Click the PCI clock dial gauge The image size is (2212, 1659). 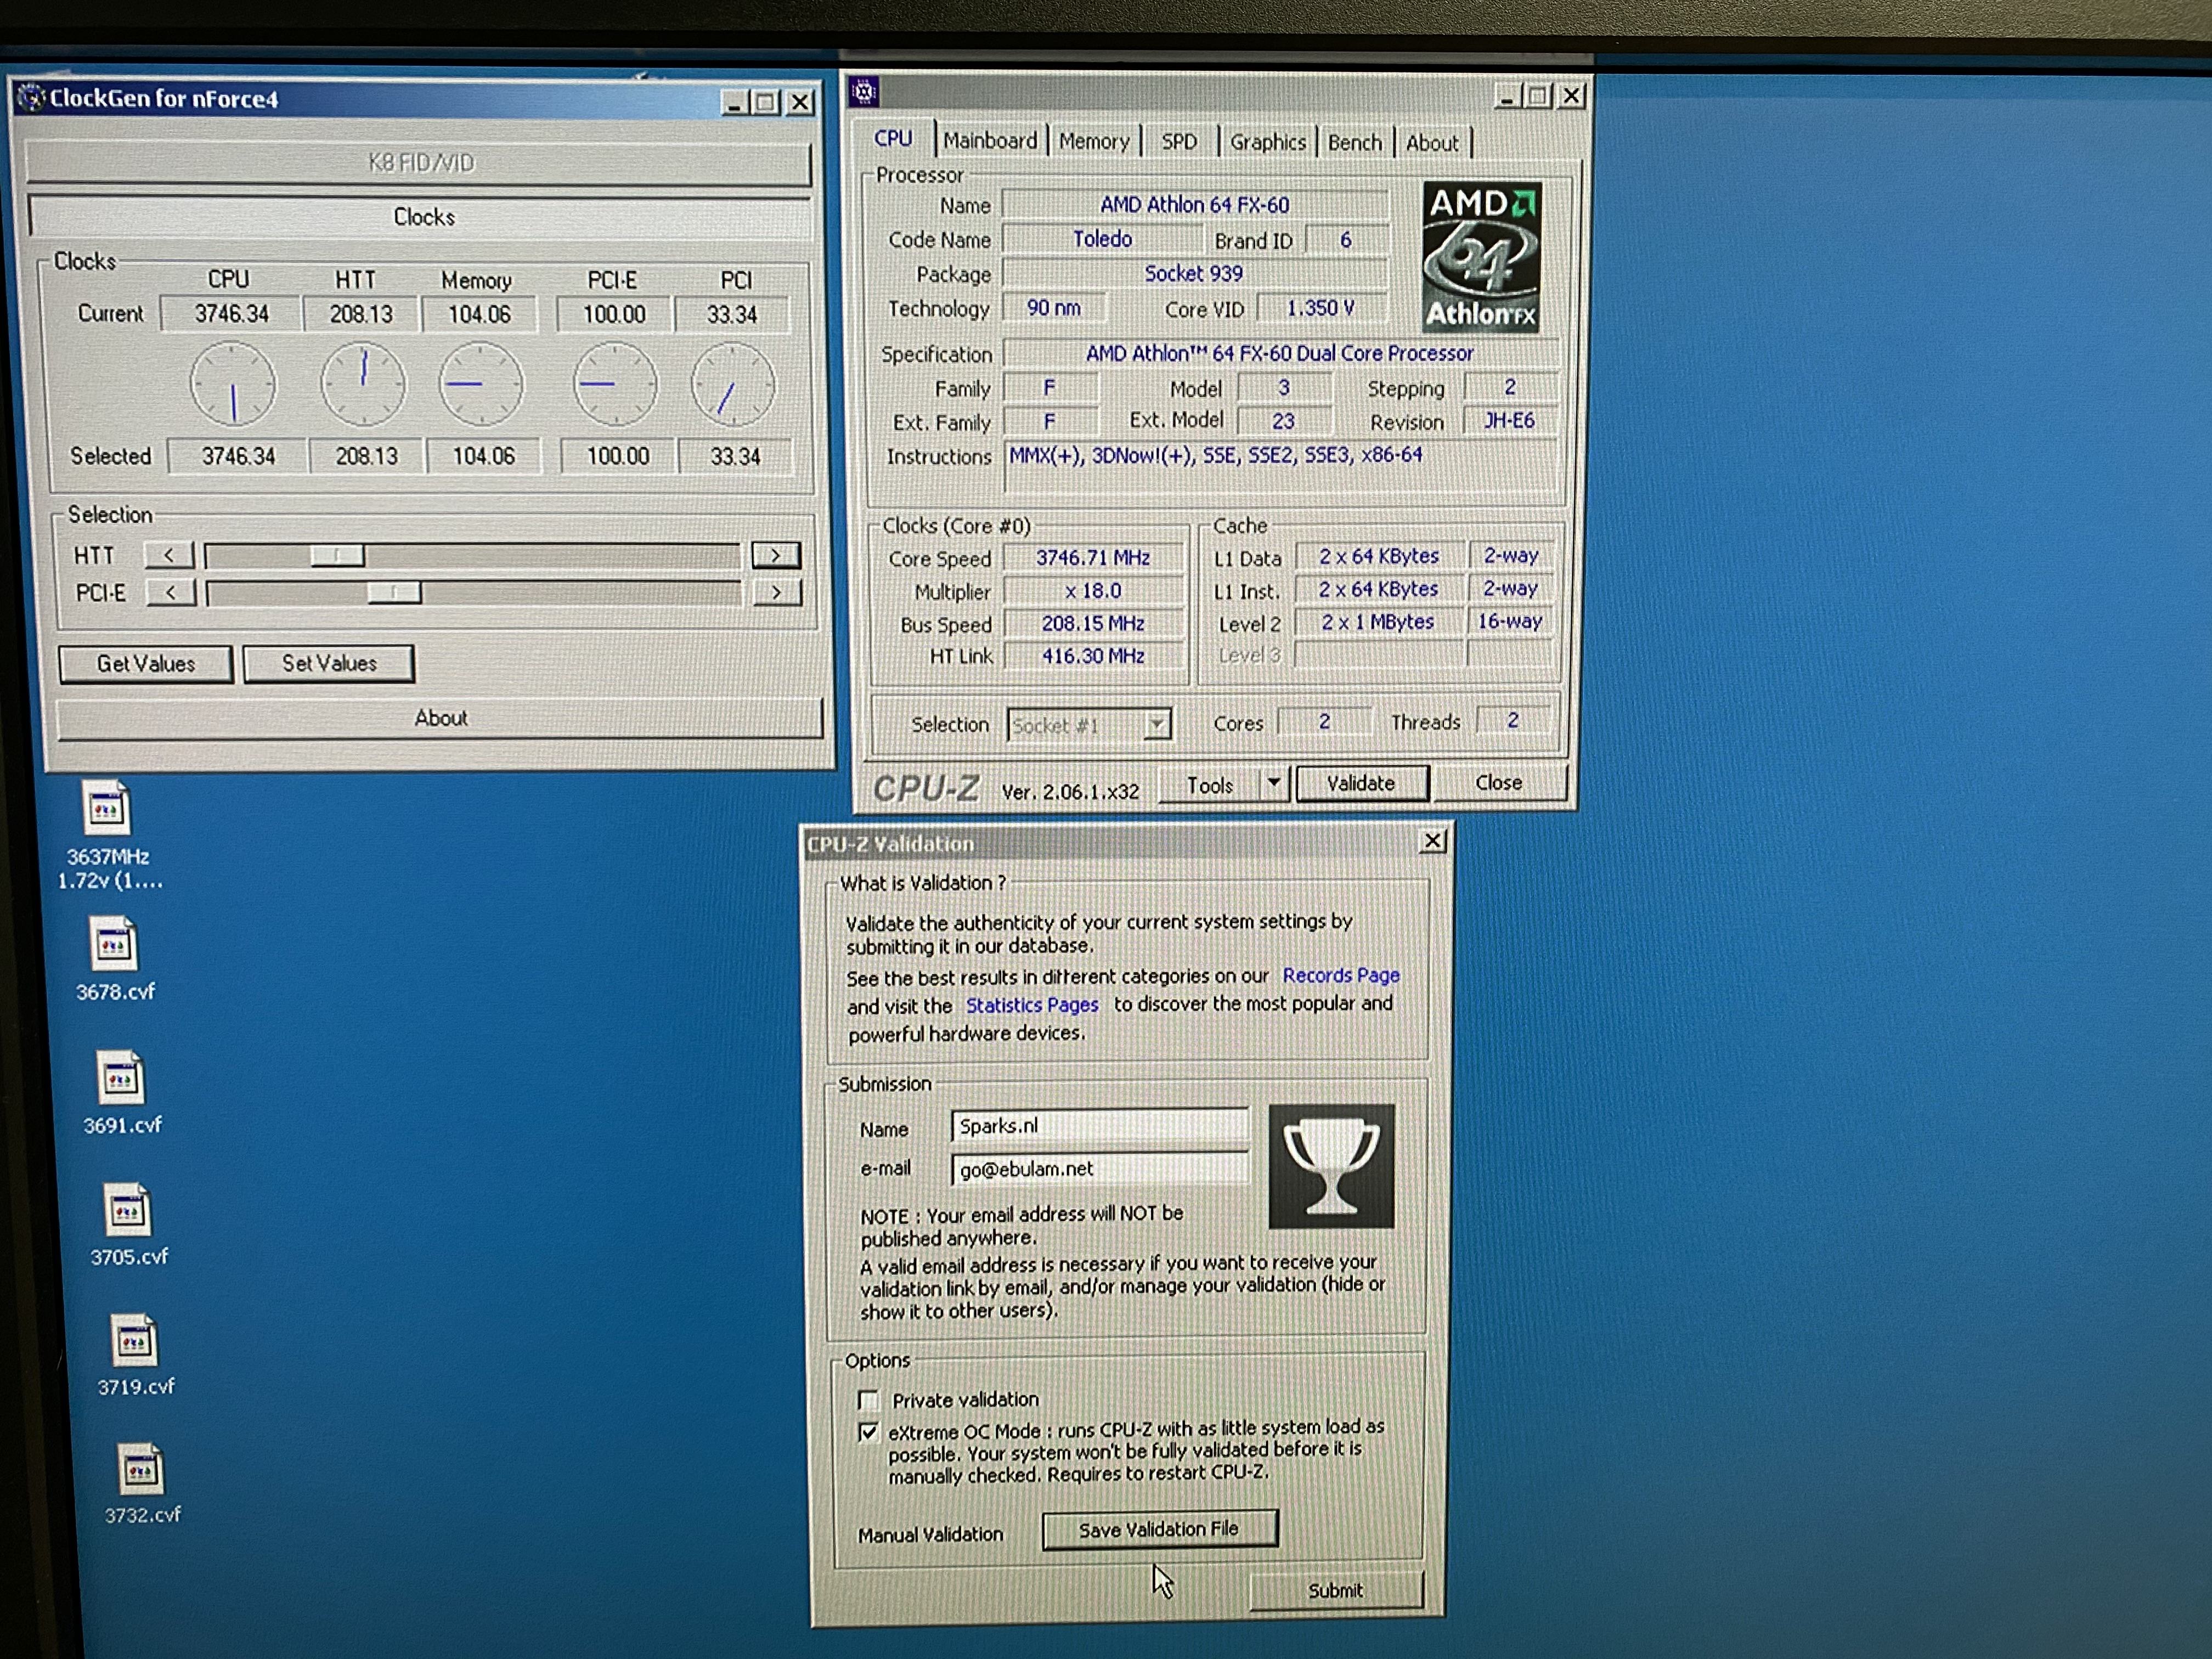pyautogui.click(x=733, y=385)
